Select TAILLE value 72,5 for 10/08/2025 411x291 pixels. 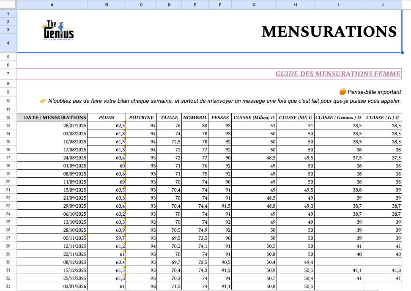point(169,142)
